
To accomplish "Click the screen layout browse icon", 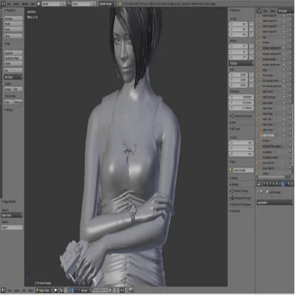I will (x=39, y=4).
